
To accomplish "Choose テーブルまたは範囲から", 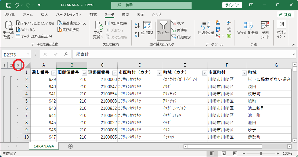I will tap(34, 36).
